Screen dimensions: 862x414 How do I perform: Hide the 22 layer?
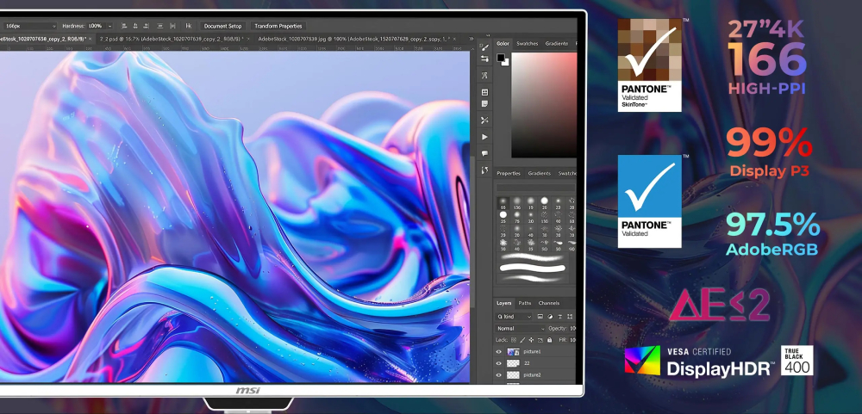[x=499, y=363]
